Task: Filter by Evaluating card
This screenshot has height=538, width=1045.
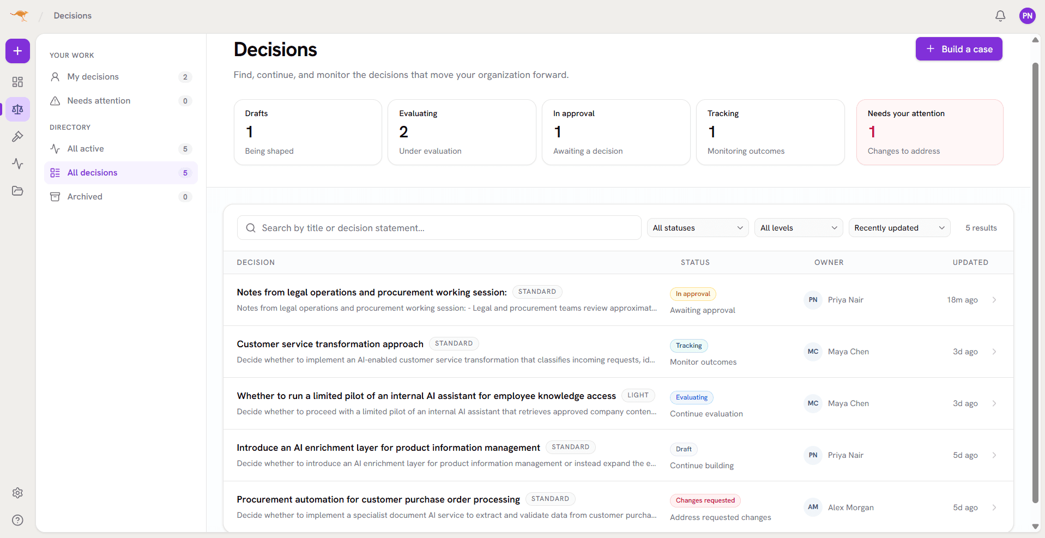Action: 462,132
